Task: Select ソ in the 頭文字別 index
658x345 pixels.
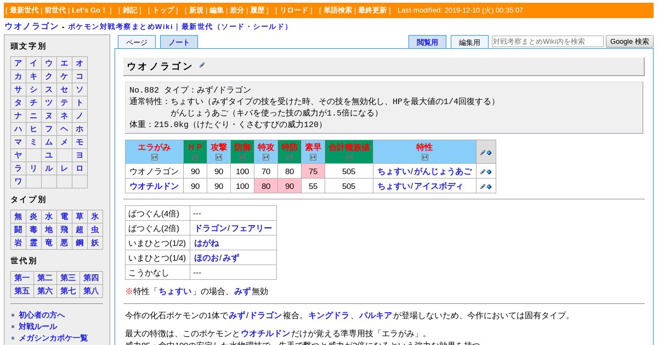Action: pyautogui.click(x=80, y=89)
